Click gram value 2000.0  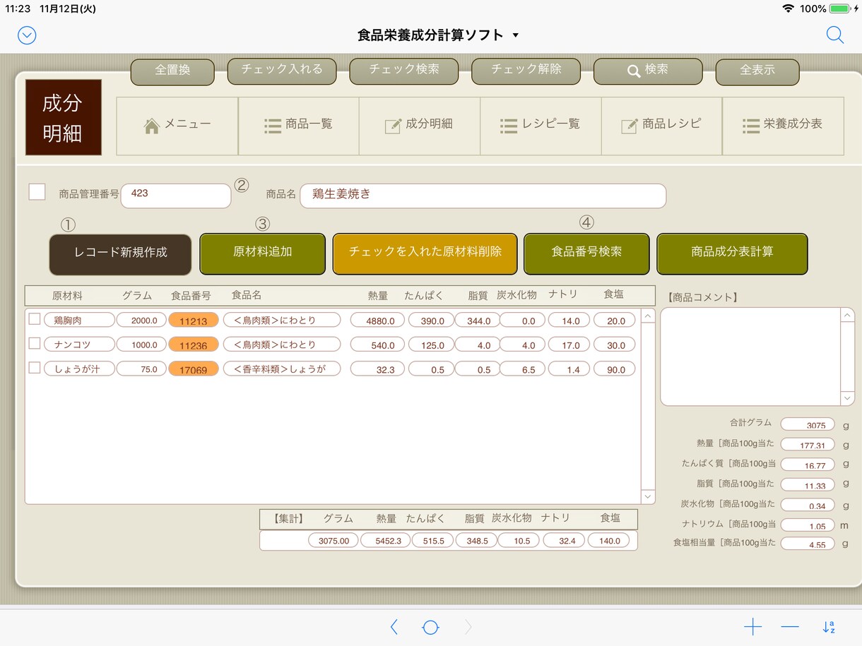click(x=142, y=320)
